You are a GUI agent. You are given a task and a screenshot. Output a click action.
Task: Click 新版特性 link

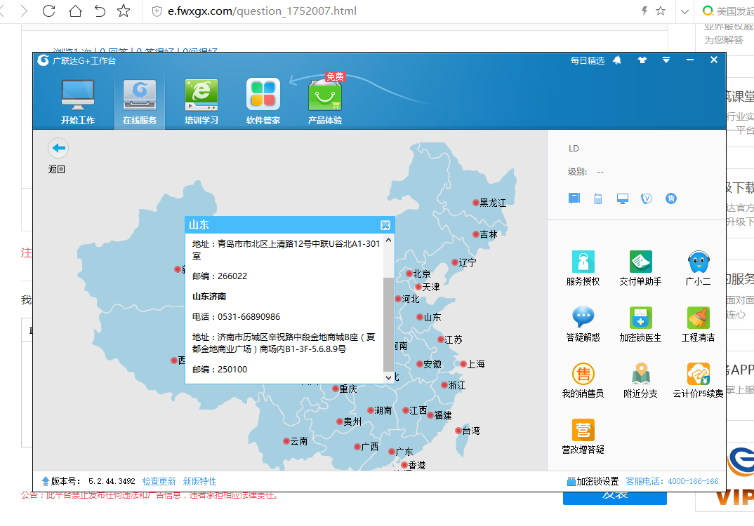point(199,481)
